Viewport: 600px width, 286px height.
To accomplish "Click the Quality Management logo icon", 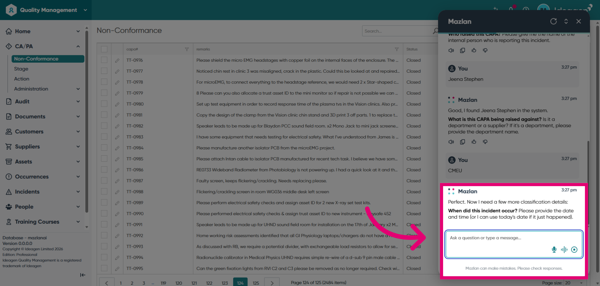I will tap(11, 10).
